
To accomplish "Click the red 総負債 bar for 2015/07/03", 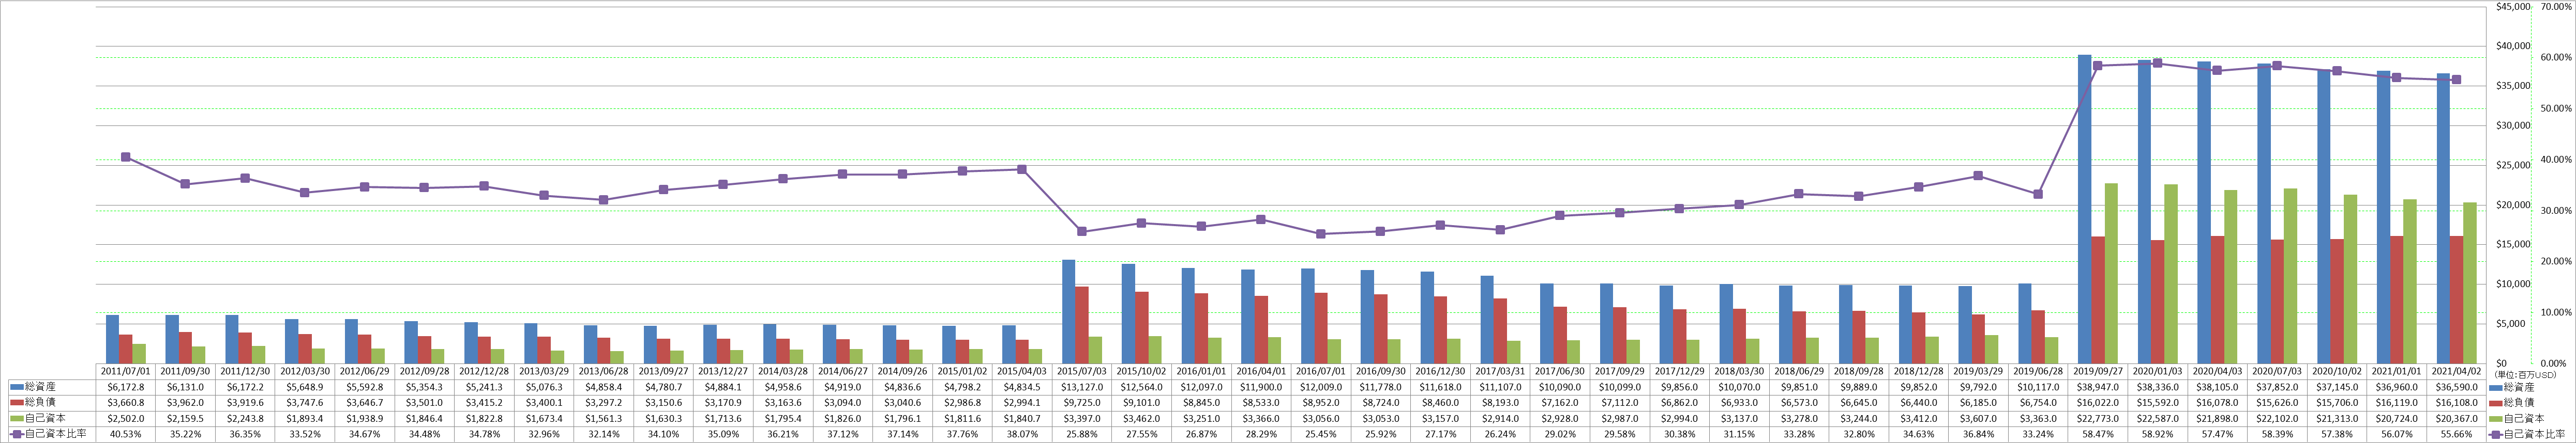I will click(1082, 325).
